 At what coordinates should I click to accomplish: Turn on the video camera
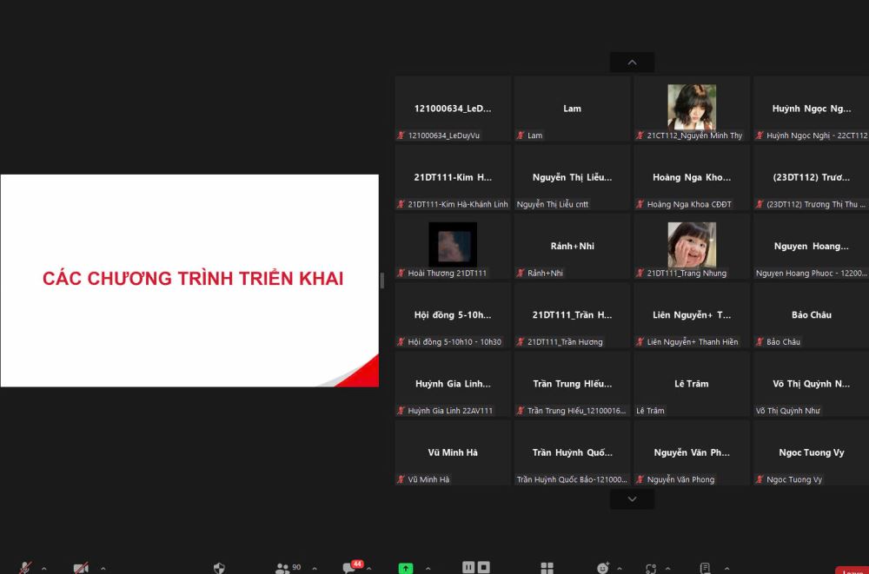[81, 568]
